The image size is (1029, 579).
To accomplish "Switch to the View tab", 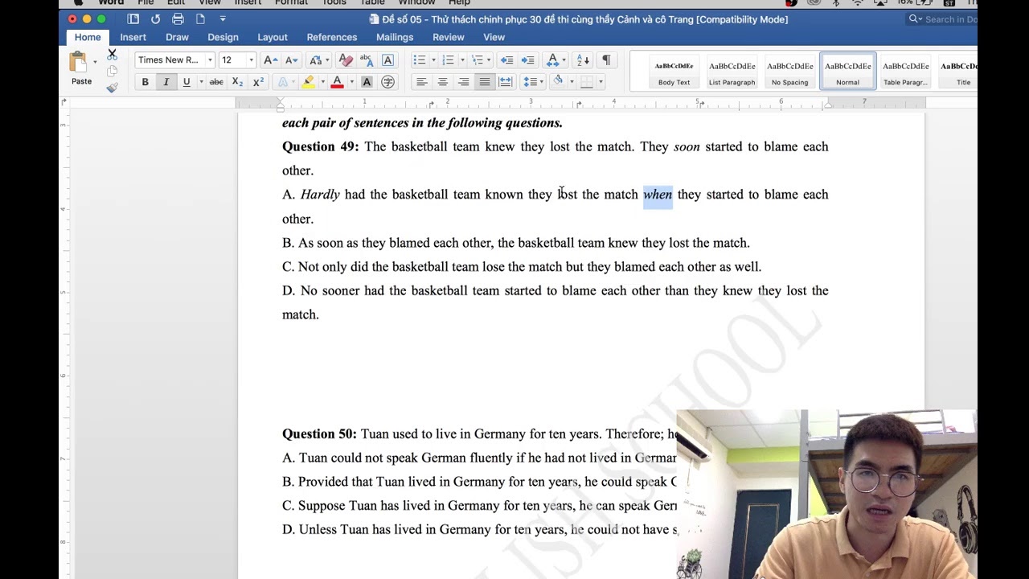I will point(494,37).
